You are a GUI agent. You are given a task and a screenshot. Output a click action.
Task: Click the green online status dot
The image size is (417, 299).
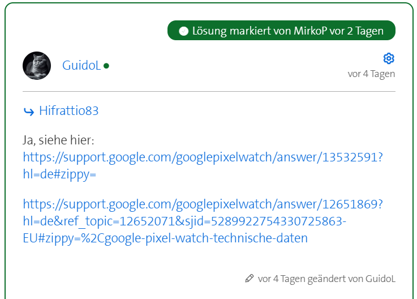[x=106, y=66]
